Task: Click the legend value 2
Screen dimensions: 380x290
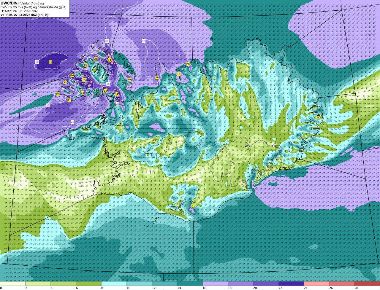Action: [x=26, y=288]
